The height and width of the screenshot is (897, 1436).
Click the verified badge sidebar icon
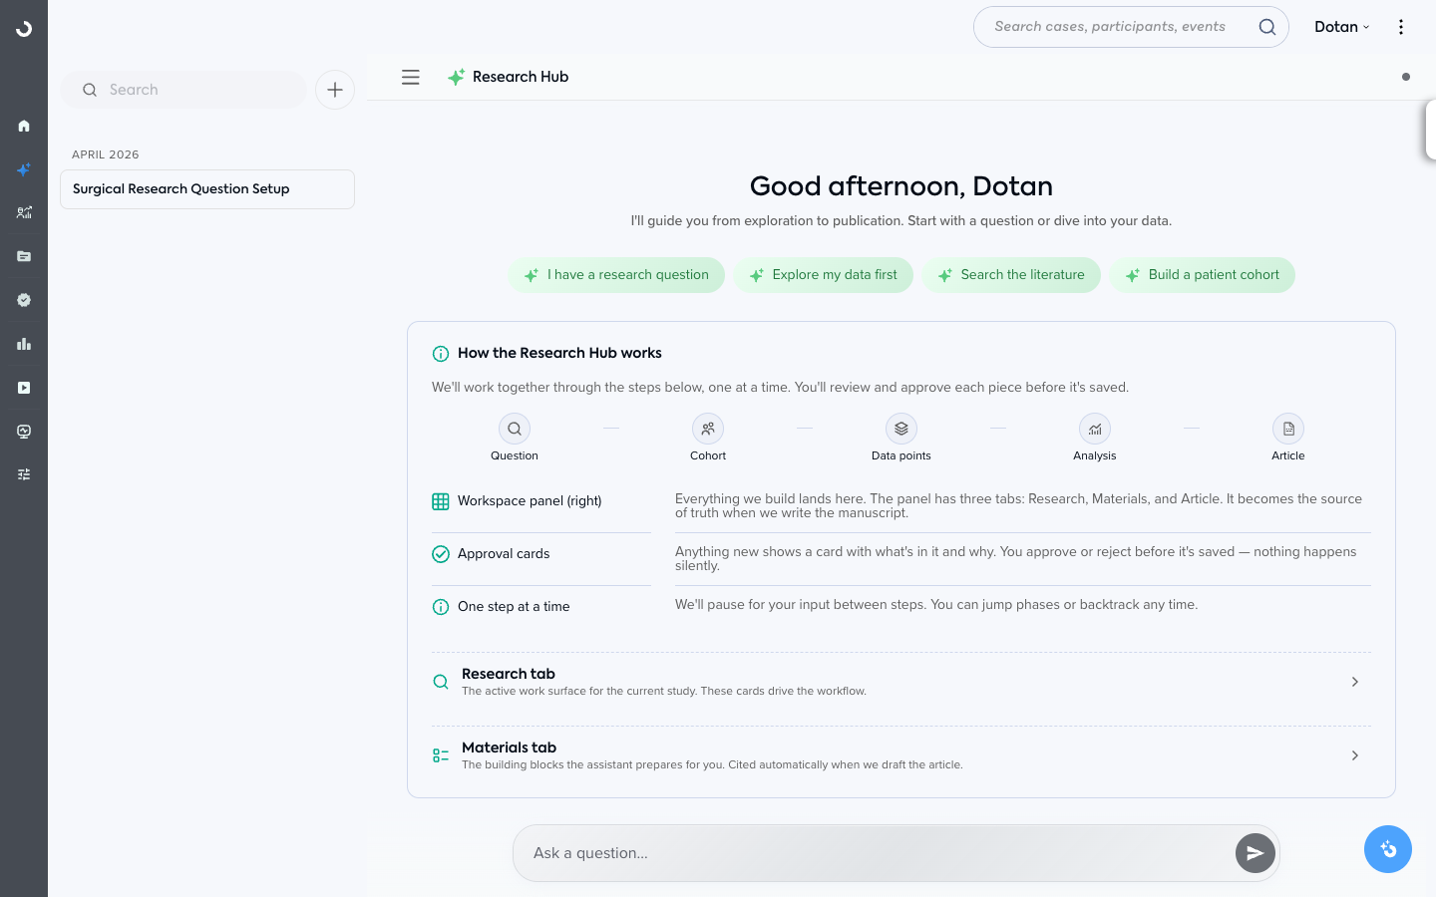pos(24,300)
